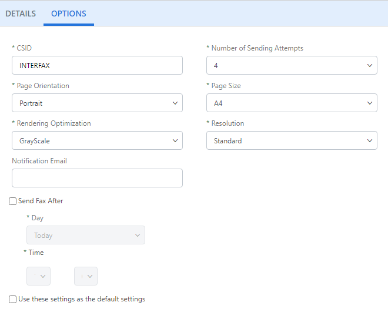The image size is (388, 309).
Task: Enable the Send Fax After checkbox
Action: (x=13, y=201)
